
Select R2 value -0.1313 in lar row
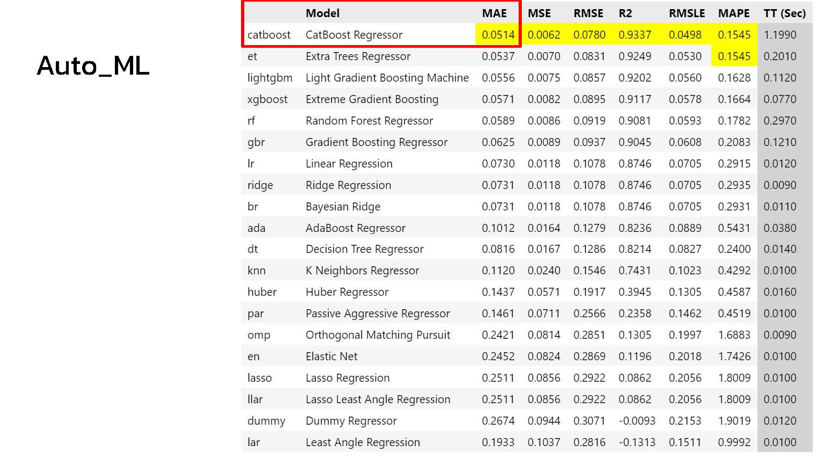click(x=637, y=442)
